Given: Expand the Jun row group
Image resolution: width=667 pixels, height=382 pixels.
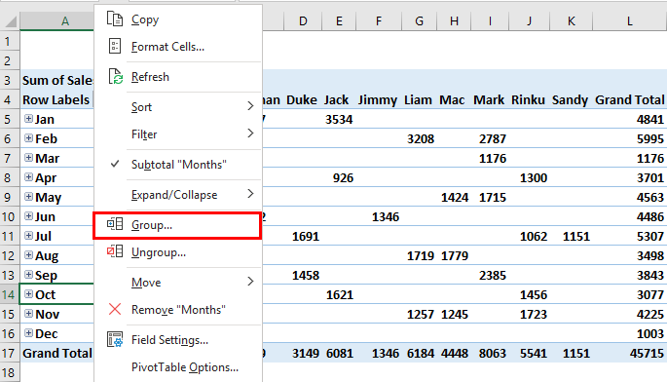Looking at the screenshot, I should point(28,216).
